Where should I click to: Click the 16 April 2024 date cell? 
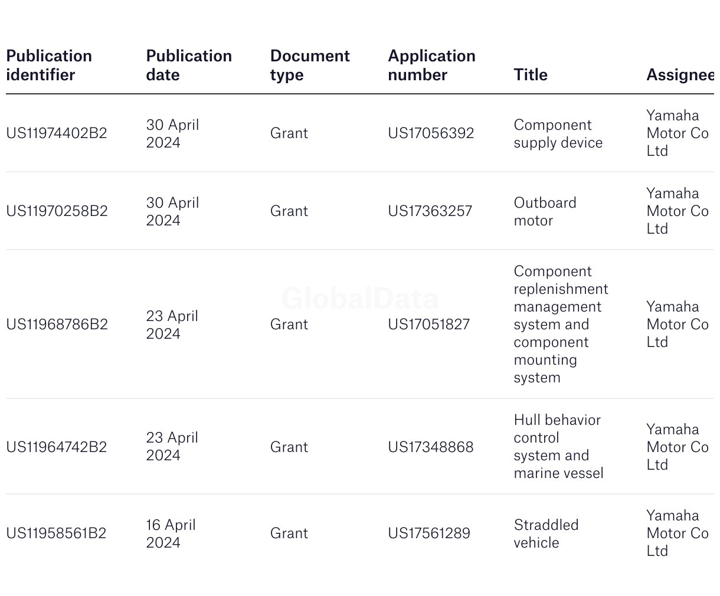click(171, 533)
